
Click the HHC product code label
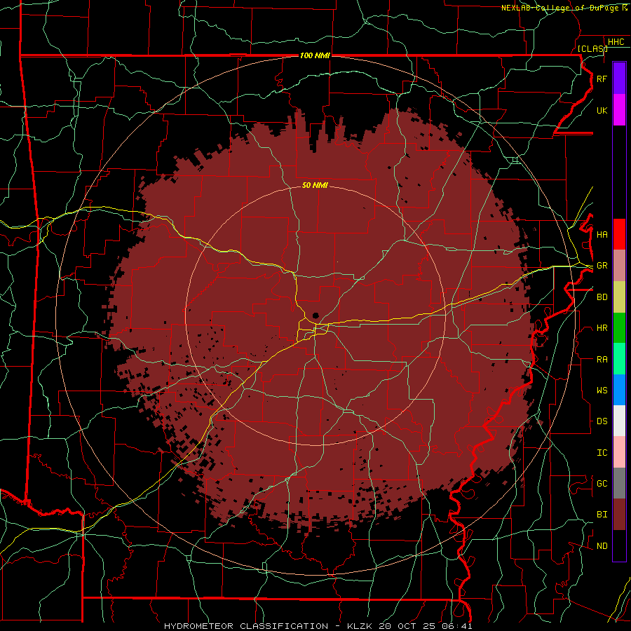616,42
